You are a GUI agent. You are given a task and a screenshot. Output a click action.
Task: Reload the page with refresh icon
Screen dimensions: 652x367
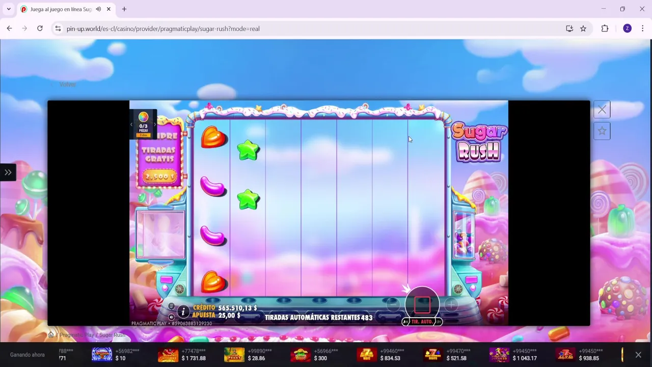coord(40,29)
